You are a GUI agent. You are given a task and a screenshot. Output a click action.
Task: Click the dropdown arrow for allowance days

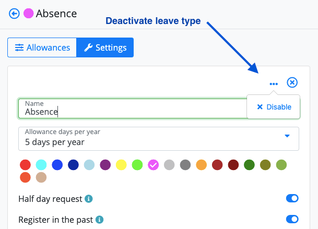287,136
